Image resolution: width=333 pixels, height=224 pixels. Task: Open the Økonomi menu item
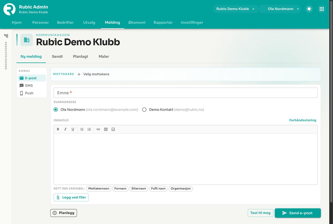pyautogui.click(x=137, y=22)
